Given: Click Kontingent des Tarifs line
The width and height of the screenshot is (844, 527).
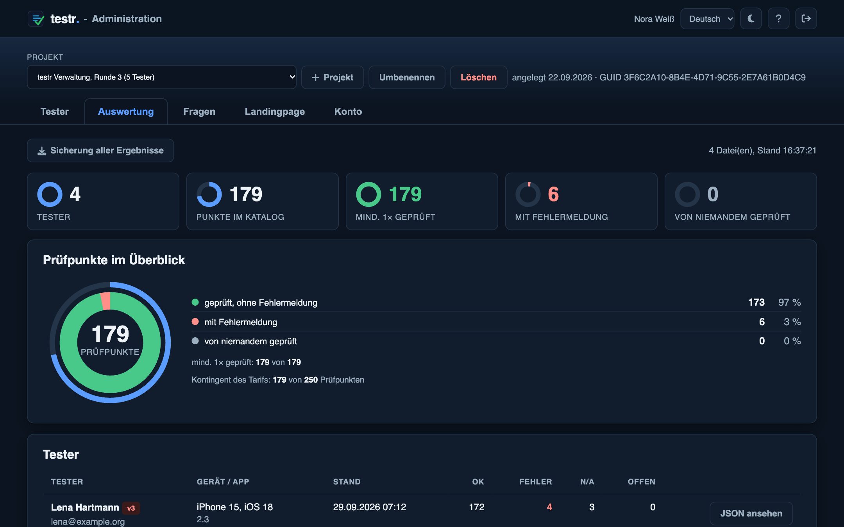Looking at the screenshot, I should [278, 380].
